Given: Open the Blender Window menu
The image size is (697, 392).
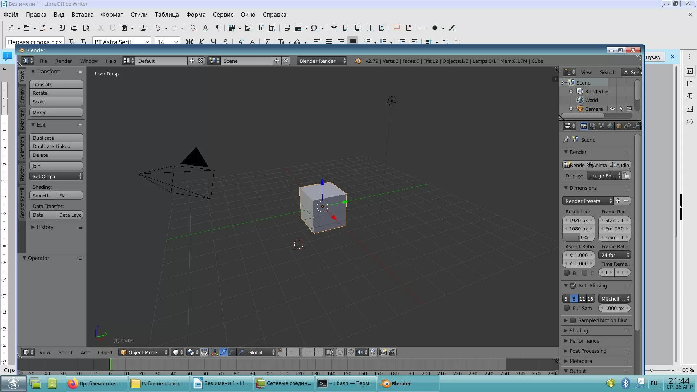Looking at the screenshot, I should point(89,61).
